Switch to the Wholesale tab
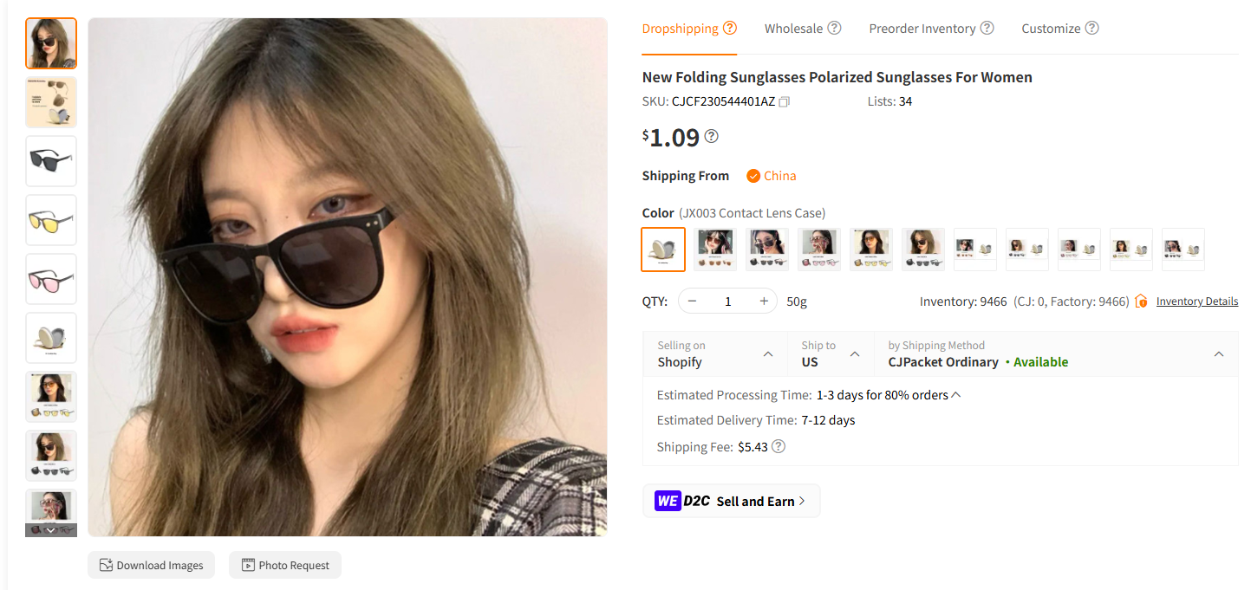Image resolution: width=1251 pixels, height=590 pixels. click(x=793, y=28)
